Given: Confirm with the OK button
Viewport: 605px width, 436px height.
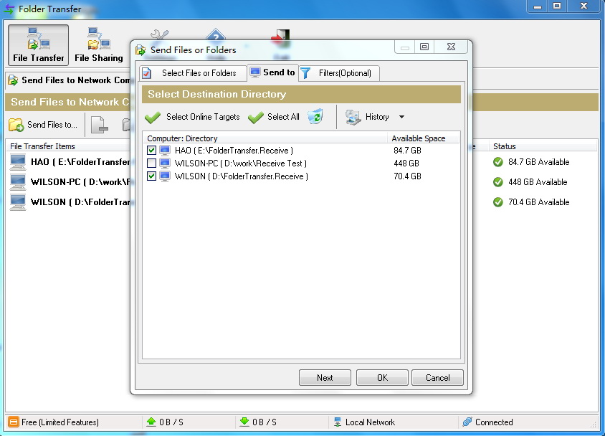Looking at the screenshot, I should 382,378.
